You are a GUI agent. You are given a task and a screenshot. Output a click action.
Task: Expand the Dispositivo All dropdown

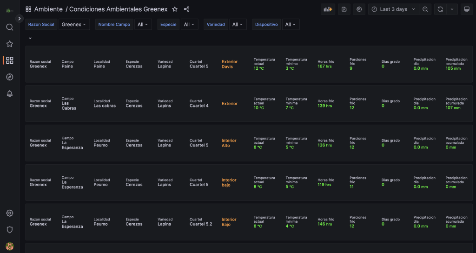291,25
